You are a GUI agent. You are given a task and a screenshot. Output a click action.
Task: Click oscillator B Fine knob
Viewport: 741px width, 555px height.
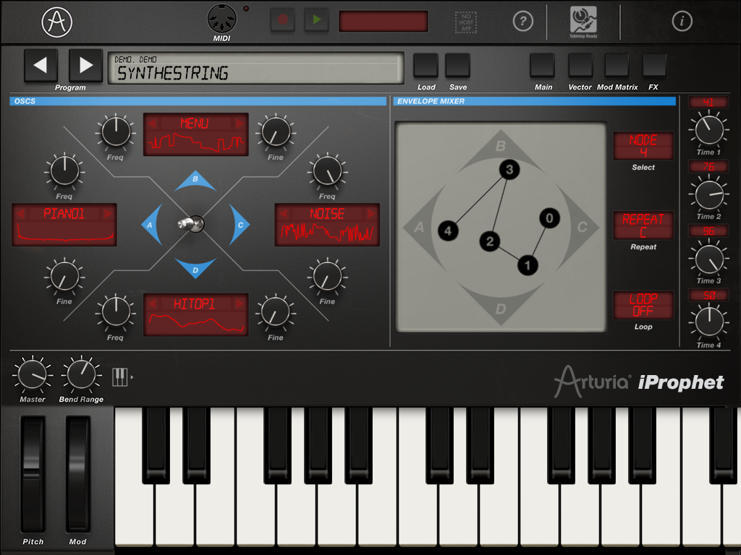276,132
